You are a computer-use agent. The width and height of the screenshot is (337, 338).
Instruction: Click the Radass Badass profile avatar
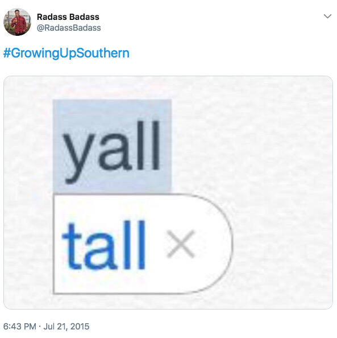tap(17, 22)
